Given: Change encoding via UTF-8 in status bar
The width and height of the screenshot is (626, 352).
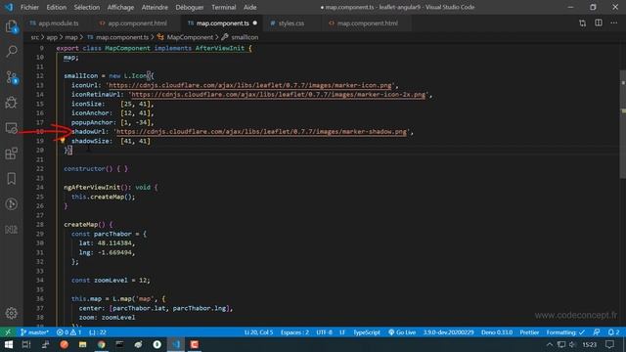Looking at the screenshot, I should pyautogui.click(x=324, y=332).
